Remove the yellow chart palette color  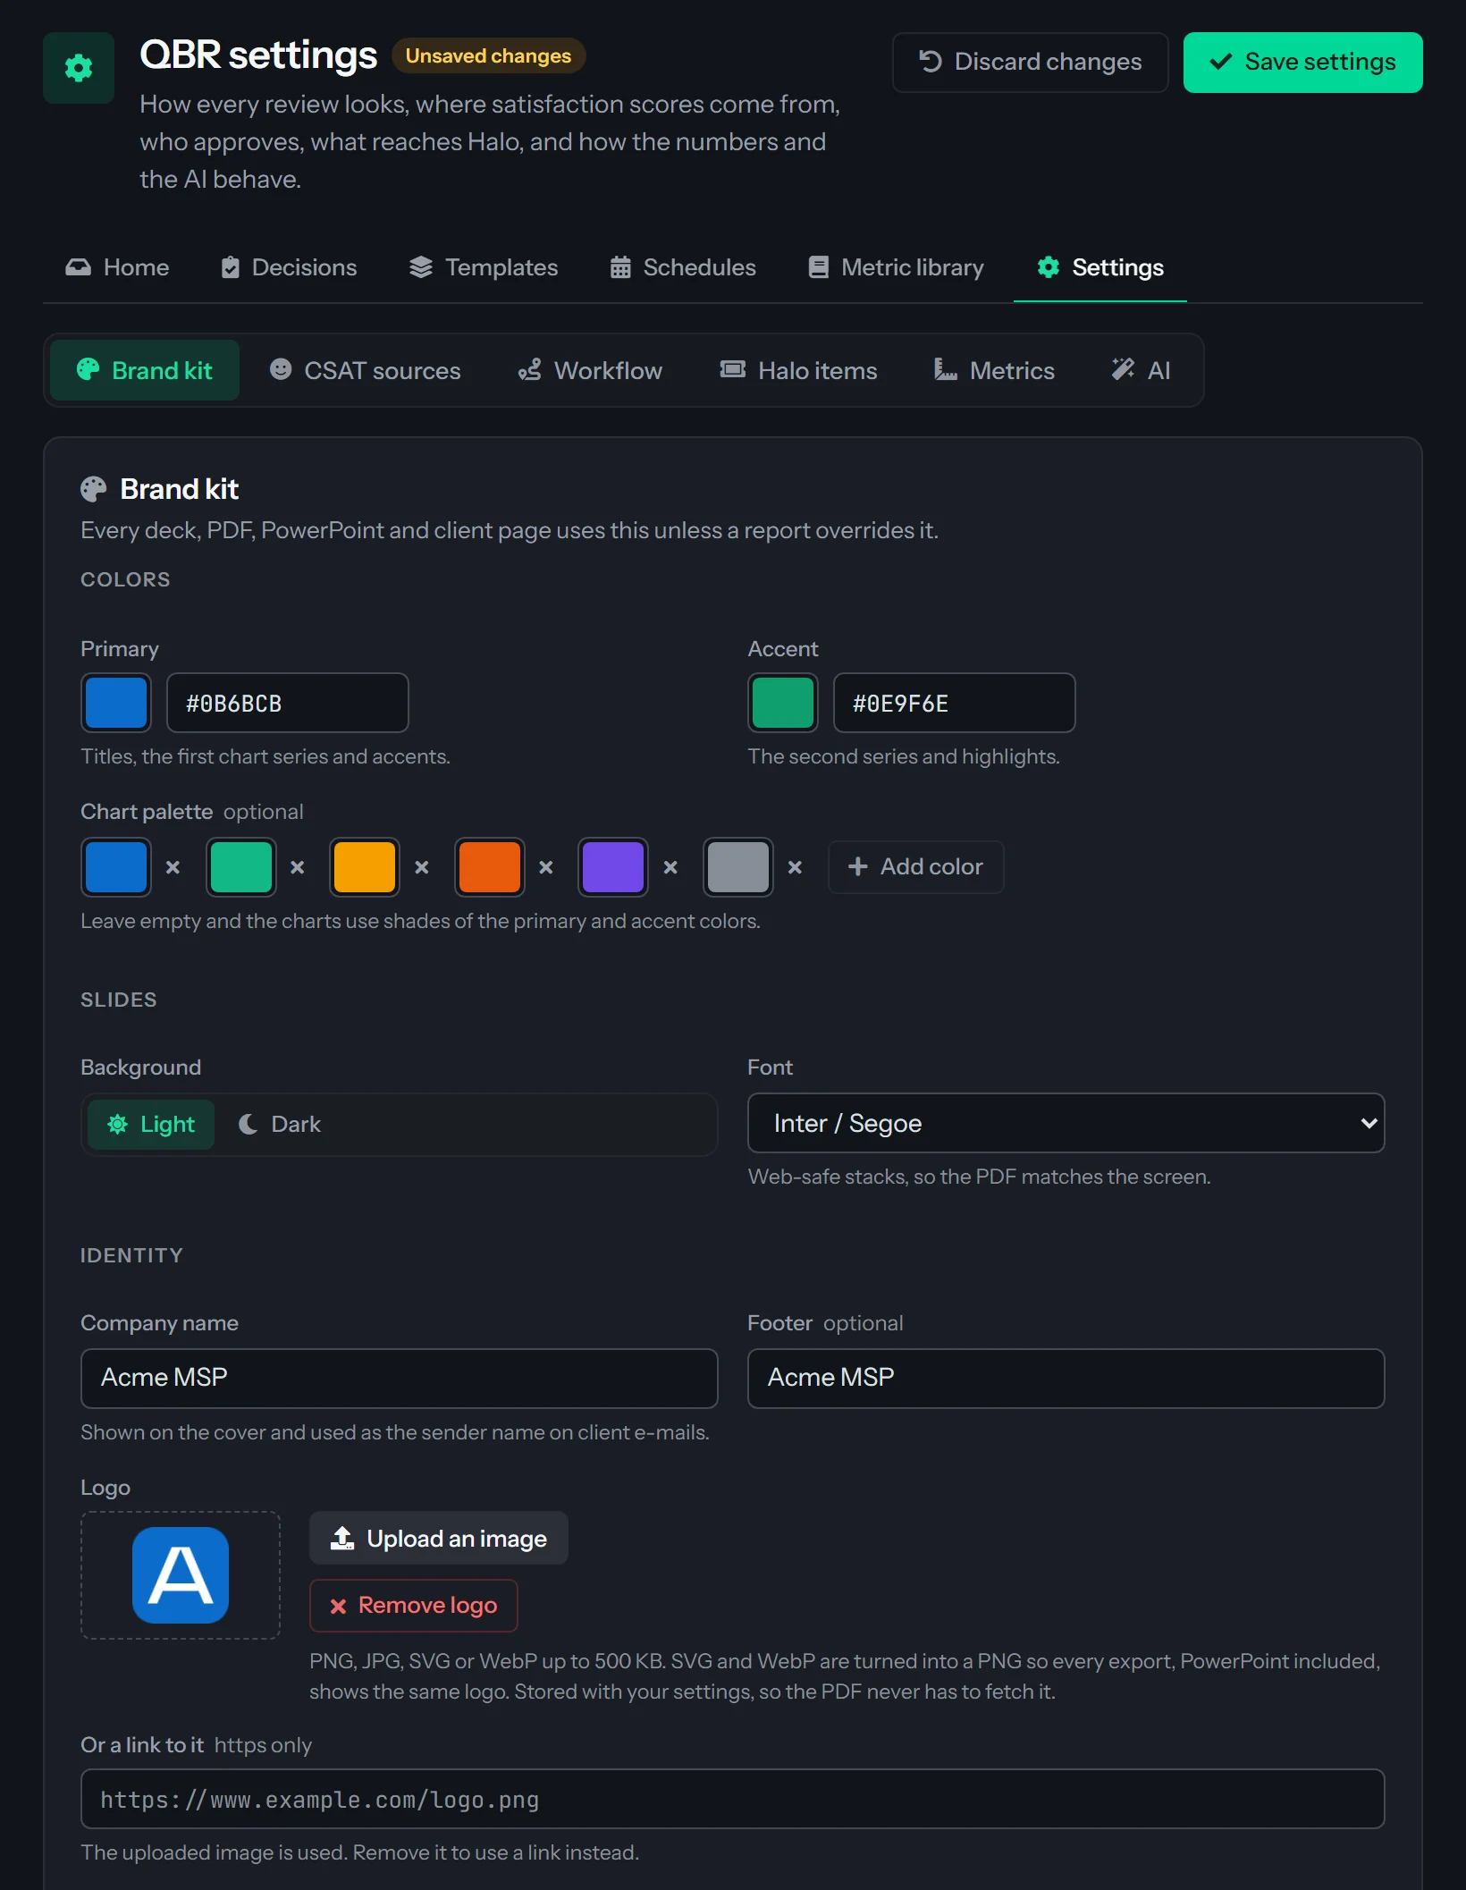coord(422,867)
